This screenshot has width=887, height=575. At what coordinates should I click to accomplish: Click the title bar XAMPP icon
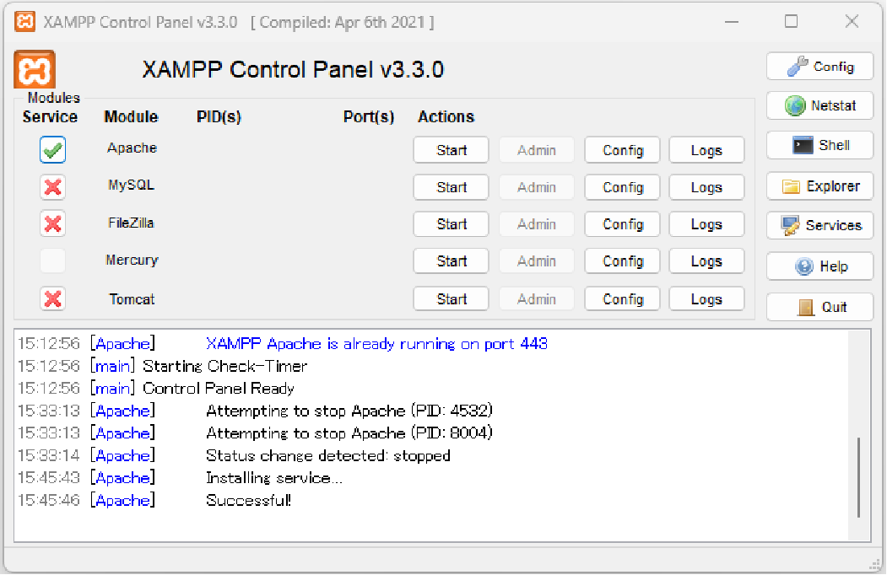(x=24, y=22)
